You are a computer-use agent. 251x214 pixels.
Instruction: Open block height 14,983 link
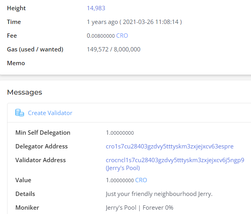(x=96, y=8)
